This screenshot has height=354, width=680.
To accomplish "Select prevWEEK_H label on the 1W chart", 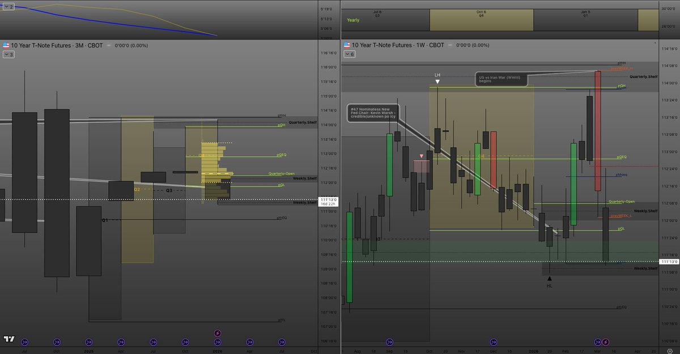I will pos(621,68).
